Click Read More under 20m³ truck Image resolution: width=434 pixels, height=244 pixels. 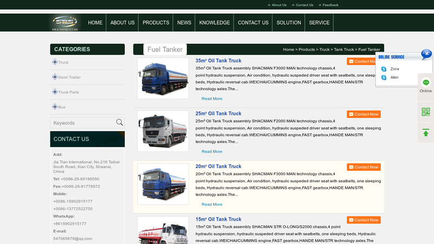coord(212,204)
